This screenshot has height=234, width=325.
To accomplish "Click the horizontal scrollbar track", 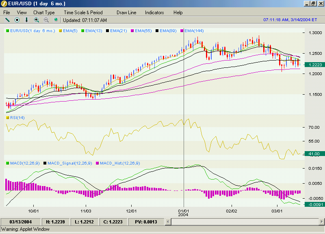I will pos(245,222).
